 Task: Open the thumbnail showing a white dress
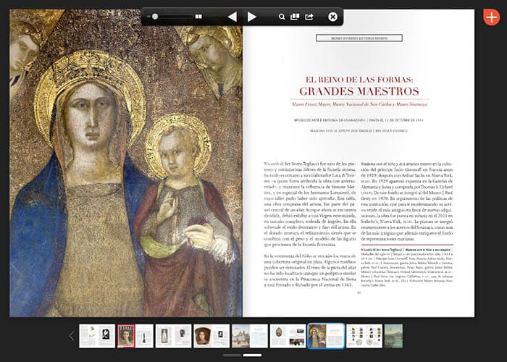point(173,336)
